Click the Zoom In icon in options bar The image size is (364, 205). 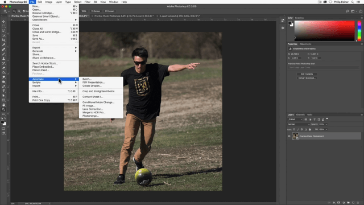tap(14, 11)
